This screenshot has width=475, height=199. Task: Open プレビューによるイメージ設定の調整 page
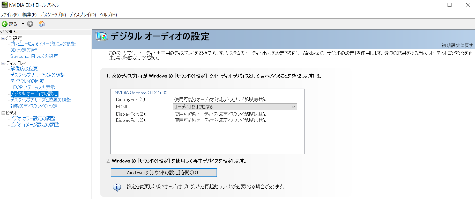(x=43, y=44)
